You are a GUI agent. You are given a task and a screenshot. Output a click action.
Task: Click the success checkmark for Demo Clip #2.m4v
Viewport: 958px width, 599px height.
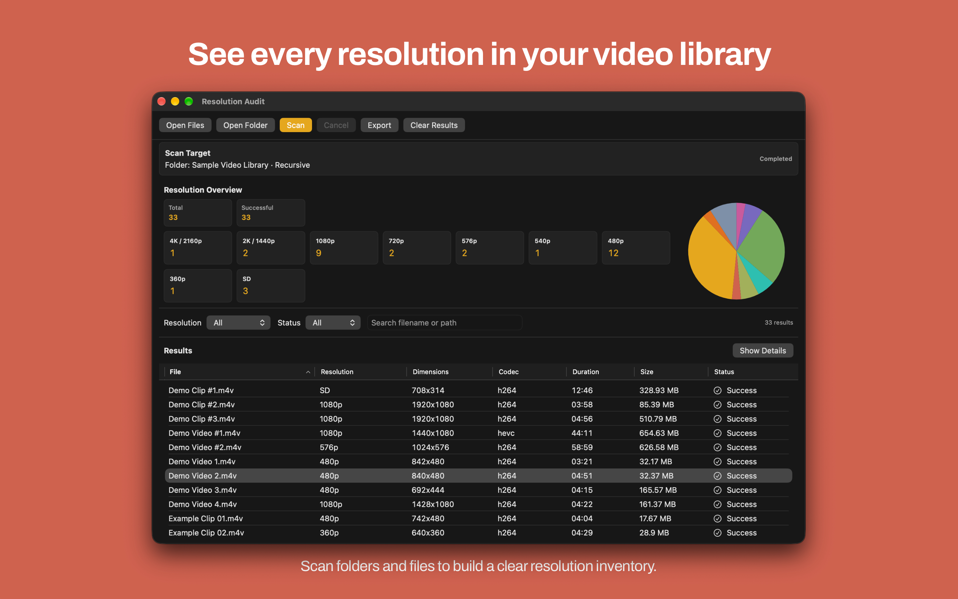717,404
